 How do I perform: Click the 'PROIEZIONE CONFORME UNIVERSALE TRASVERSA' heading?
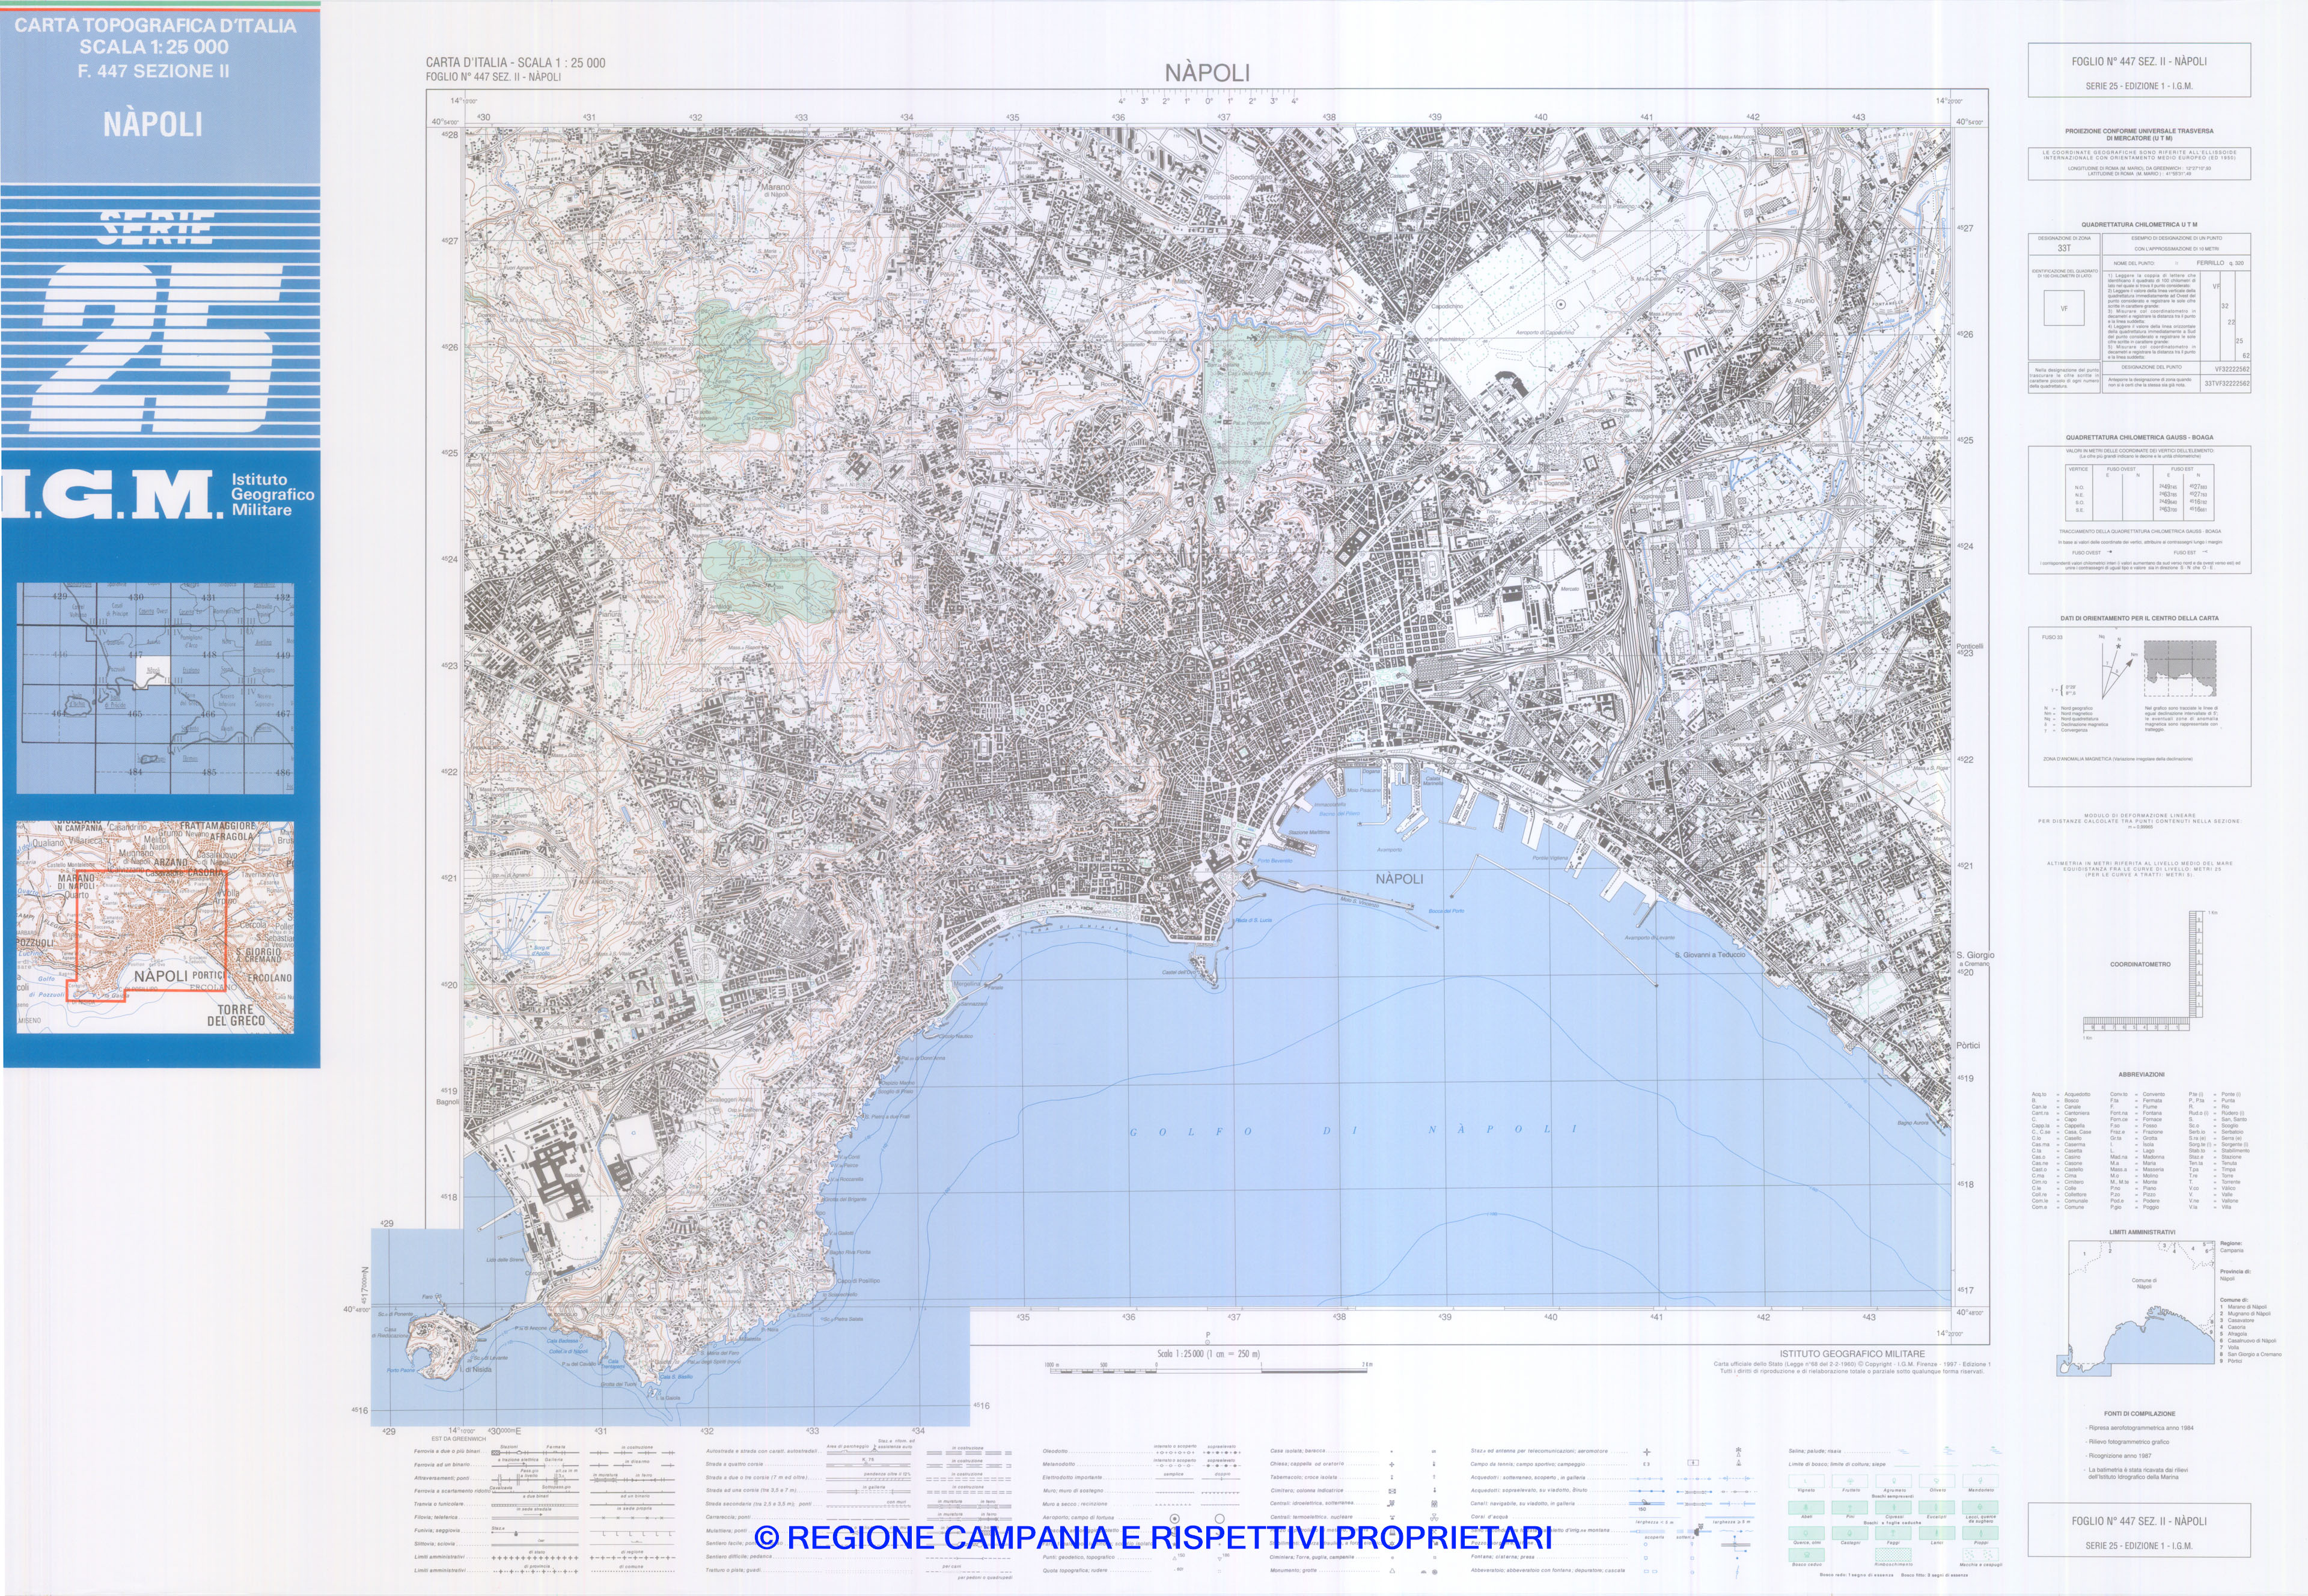[2139, 131]
